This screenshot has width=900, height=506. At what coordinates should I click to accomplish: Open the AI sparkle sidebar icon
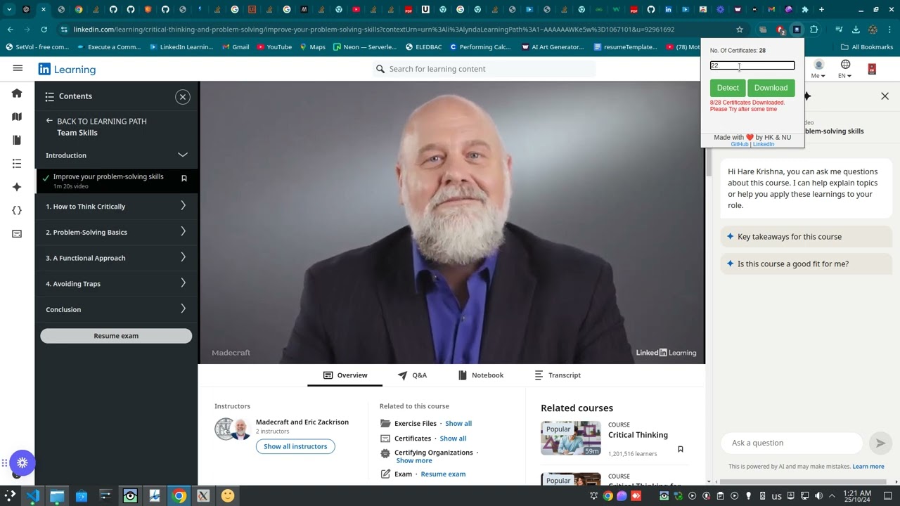(17, 187)
